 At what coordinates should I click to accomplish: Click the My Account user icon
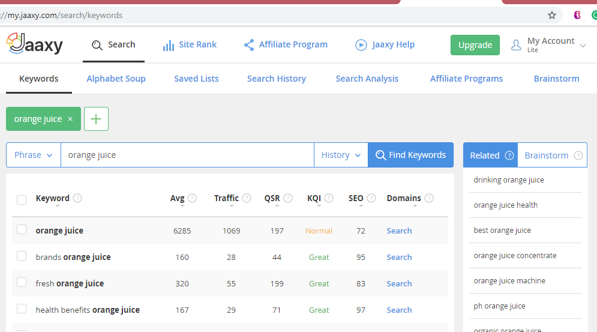(x=516, y=45)
